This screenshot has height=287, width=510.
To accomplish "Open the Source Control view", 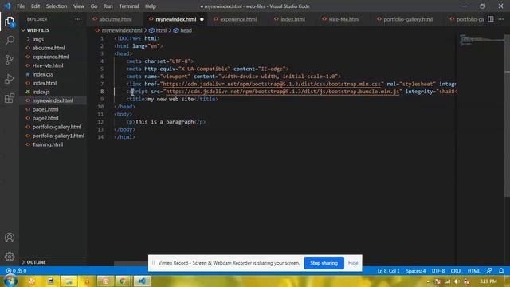I will coord(10,60).
